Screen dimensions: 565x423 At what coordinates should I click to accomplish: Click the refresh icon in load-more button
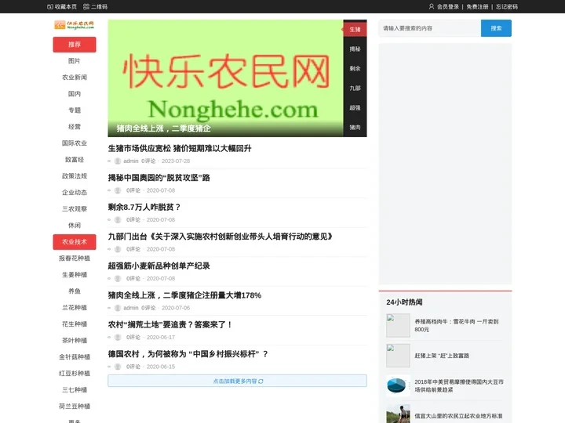coord(261,381)
